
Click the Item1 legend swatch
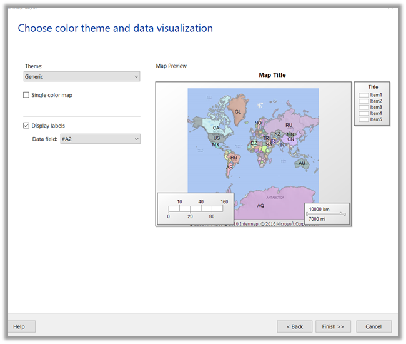[x=364, y=95]
